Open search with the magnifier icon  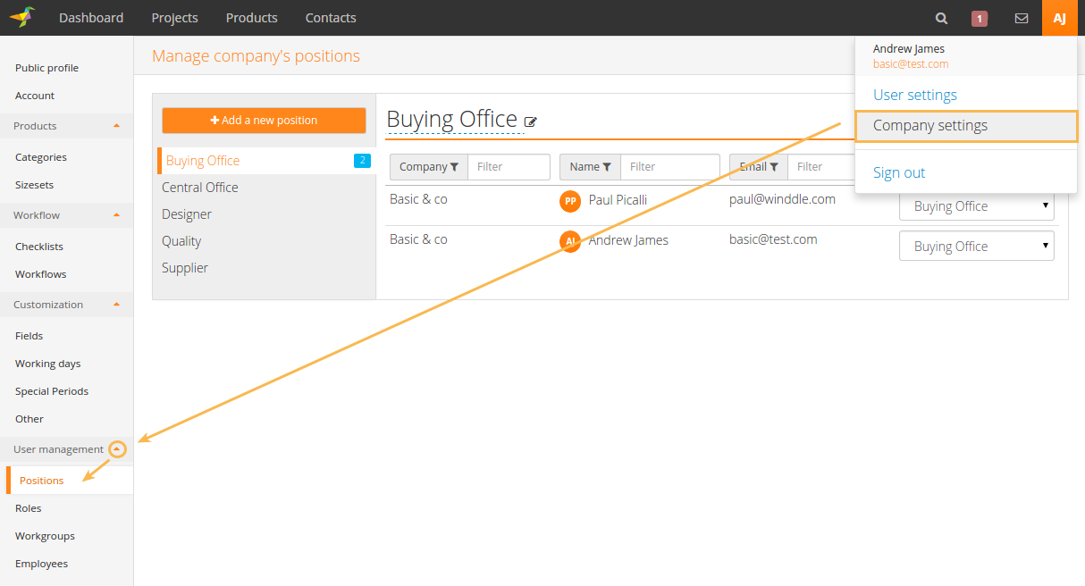click(x=941, y=18)
